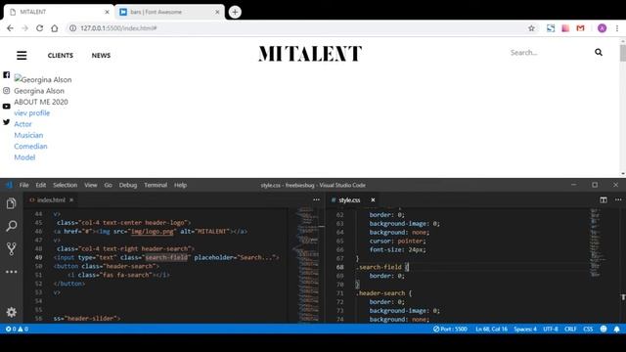Close the MITALENT browser tab

(107, 12)
